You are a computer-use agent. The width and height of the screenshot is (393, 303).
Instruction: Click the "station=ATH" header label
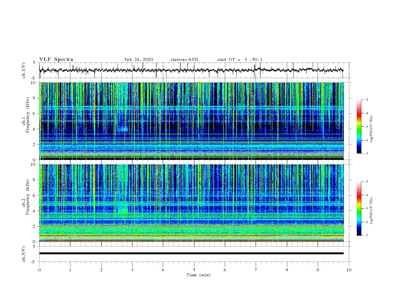click(x=184, y=59)
